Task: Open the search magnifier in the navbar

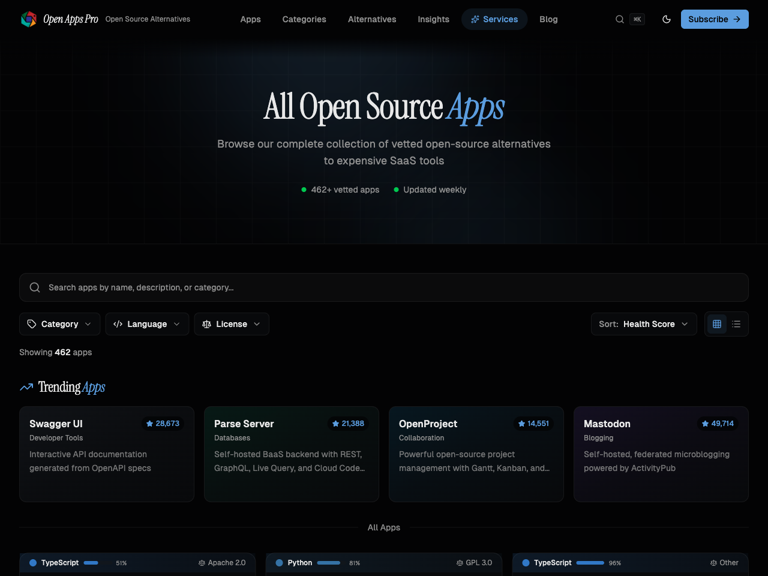Action: pos(620,19)
